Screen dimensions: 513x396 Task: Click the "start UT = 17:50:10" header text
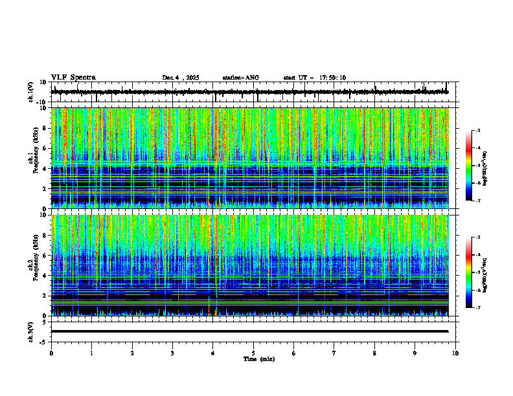click(x=314, y=78)
